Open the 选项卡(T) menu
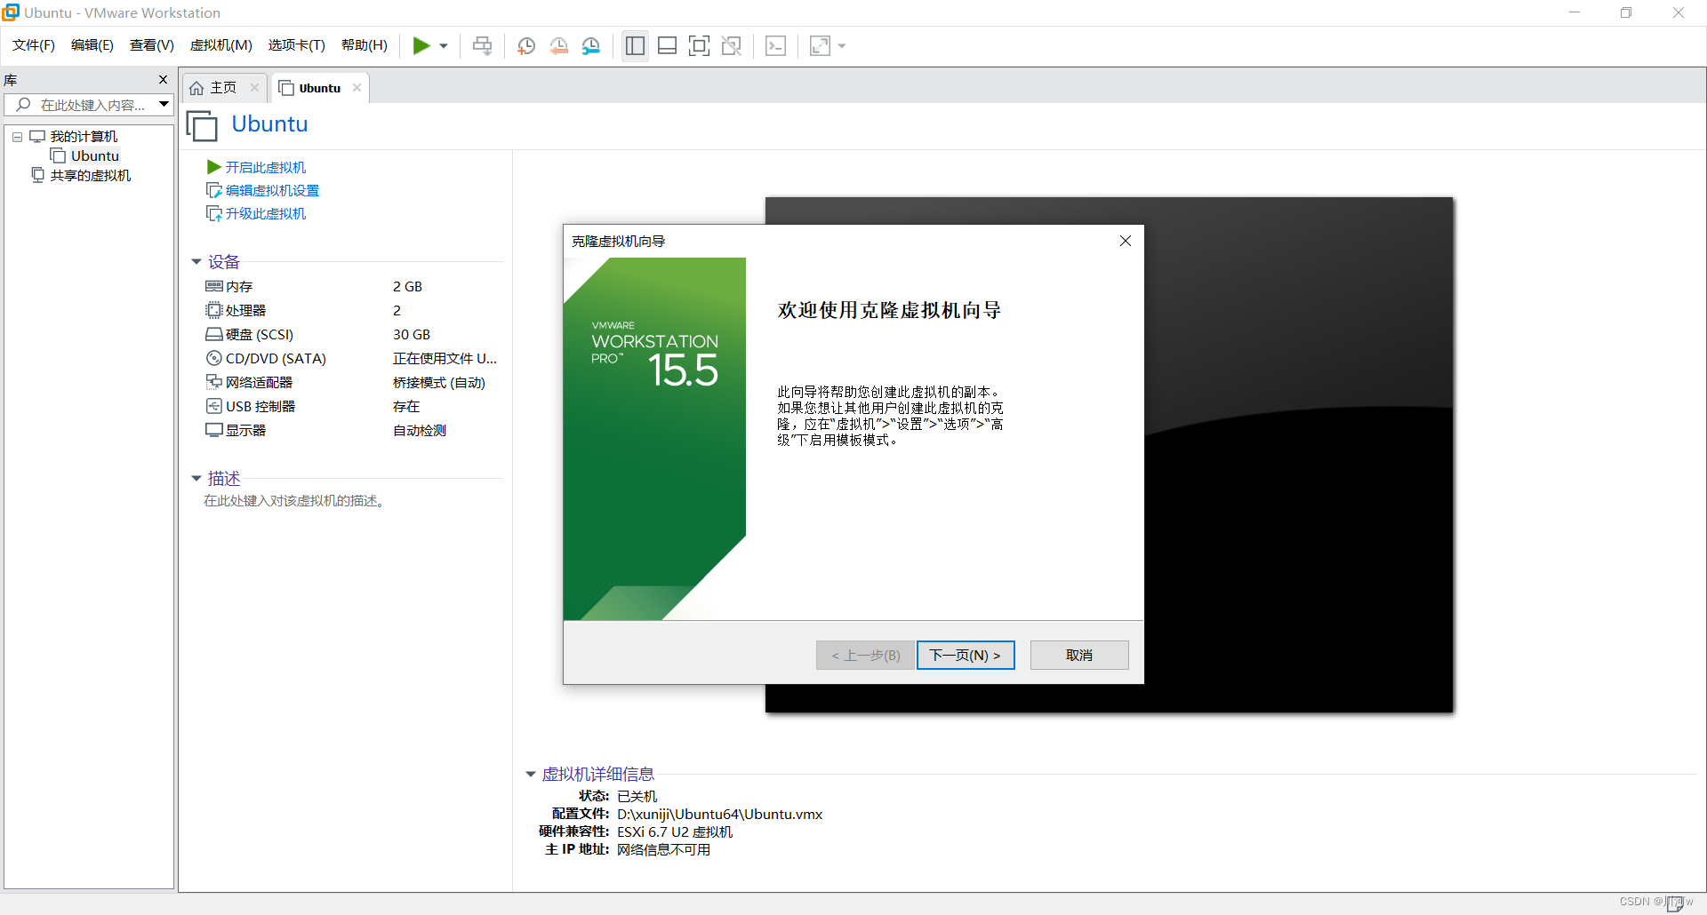Image resolution: width=1707 pixels, height=915 pixels. click(x=297, y=45)
